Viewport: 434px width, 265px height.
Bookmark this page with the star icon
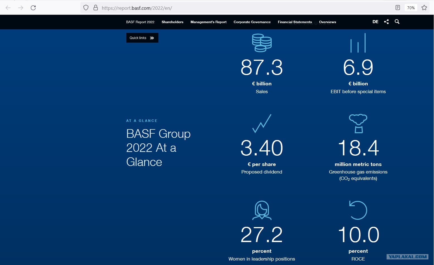coord(424,8)
